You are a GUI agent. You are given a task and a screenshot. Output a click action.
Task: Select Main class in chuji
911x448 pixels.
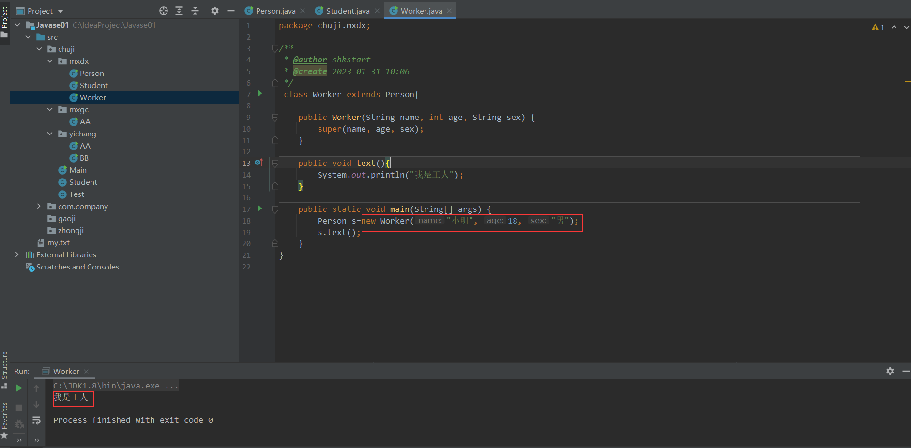tap(73, 170)
